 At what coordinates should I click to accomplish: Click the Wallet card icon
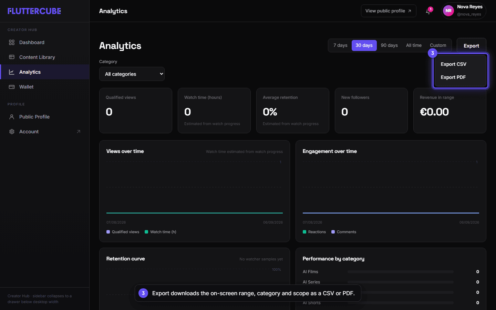click(x=12, y=87)
